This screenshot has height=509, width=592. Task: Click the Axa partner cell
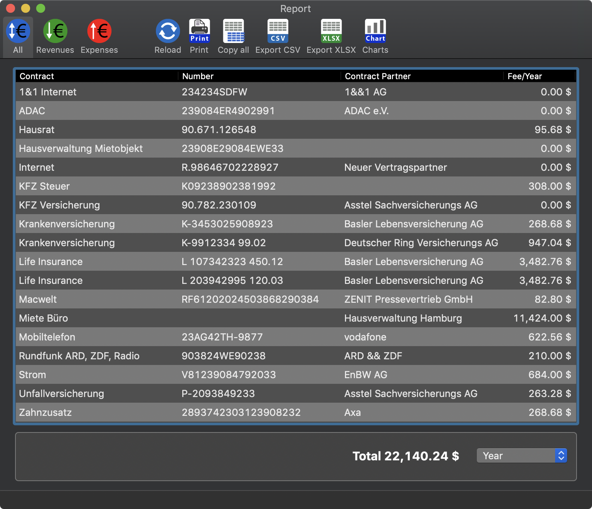coord(352,412)
